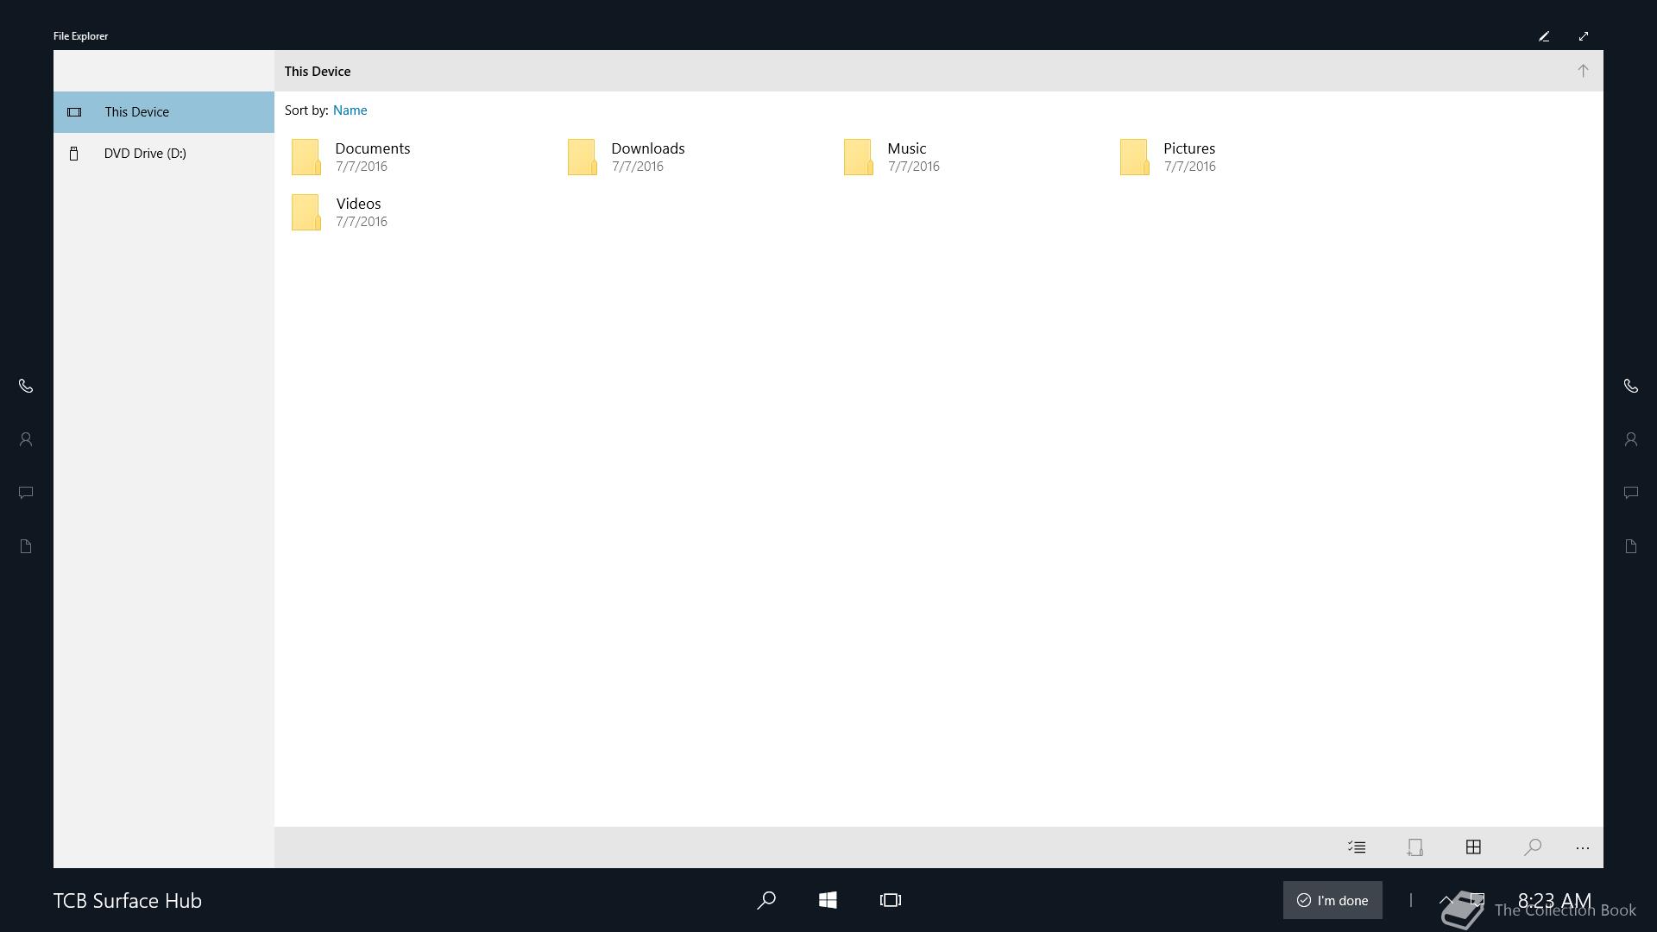The image size is (1657, 932).
Task: Switch to grid view layout
Action: click(x=1473, y=847)
